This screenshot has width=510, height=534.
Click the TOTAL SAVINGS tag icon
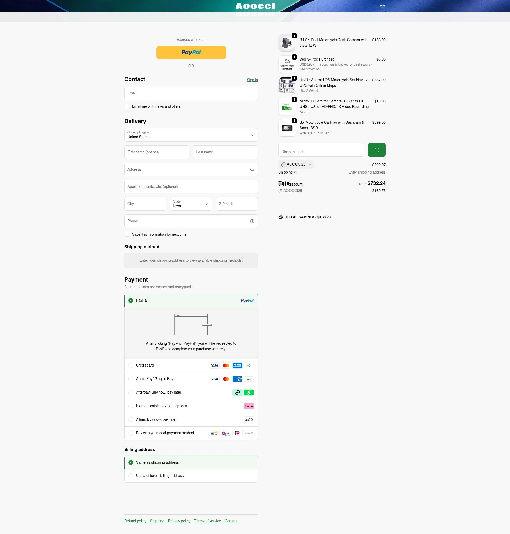(281, 217)
